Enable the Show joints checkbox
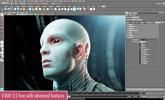The image size is (165, 100). pos(140,60)
